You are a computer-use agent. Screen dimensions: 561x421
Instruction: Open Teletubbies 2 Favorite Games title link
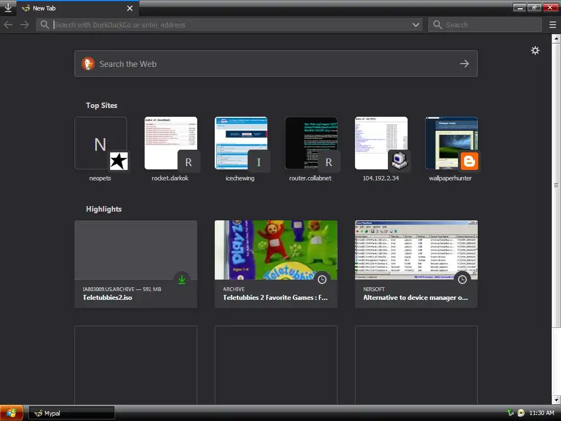[275, 298]
